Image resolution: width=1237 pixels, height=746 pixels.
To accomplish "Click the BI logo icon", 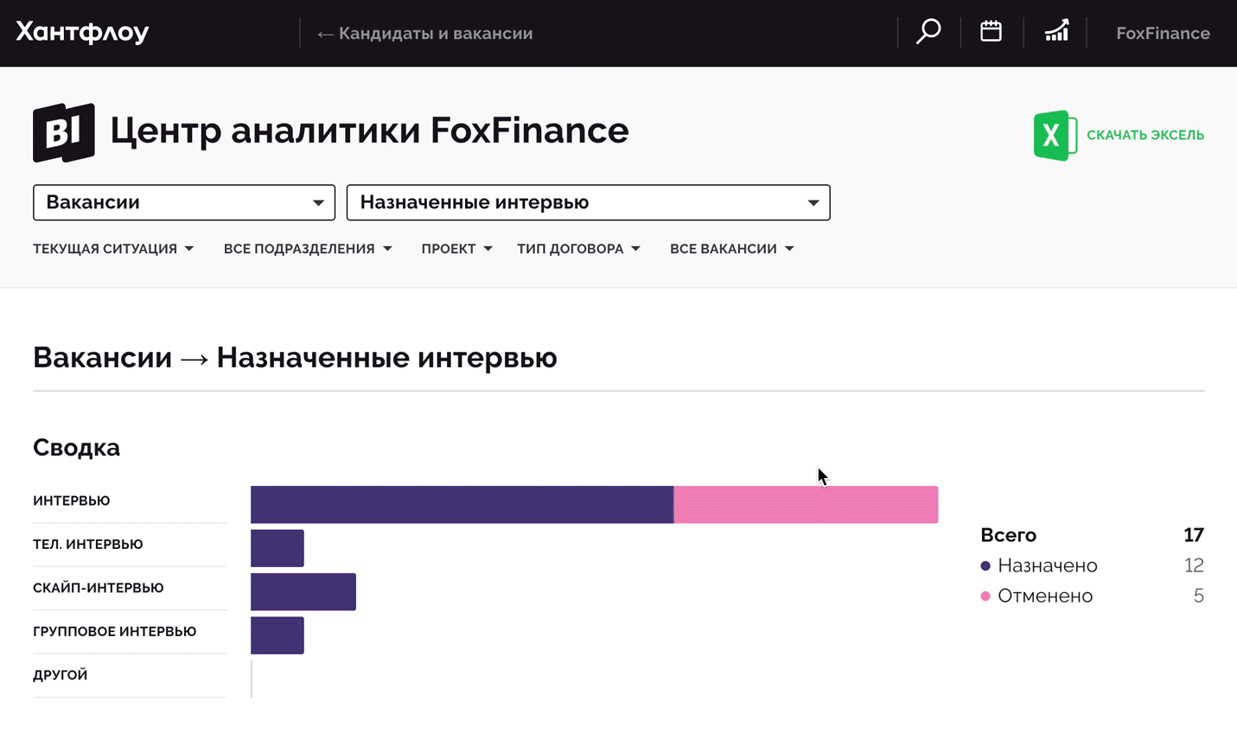I will point(64,132).
